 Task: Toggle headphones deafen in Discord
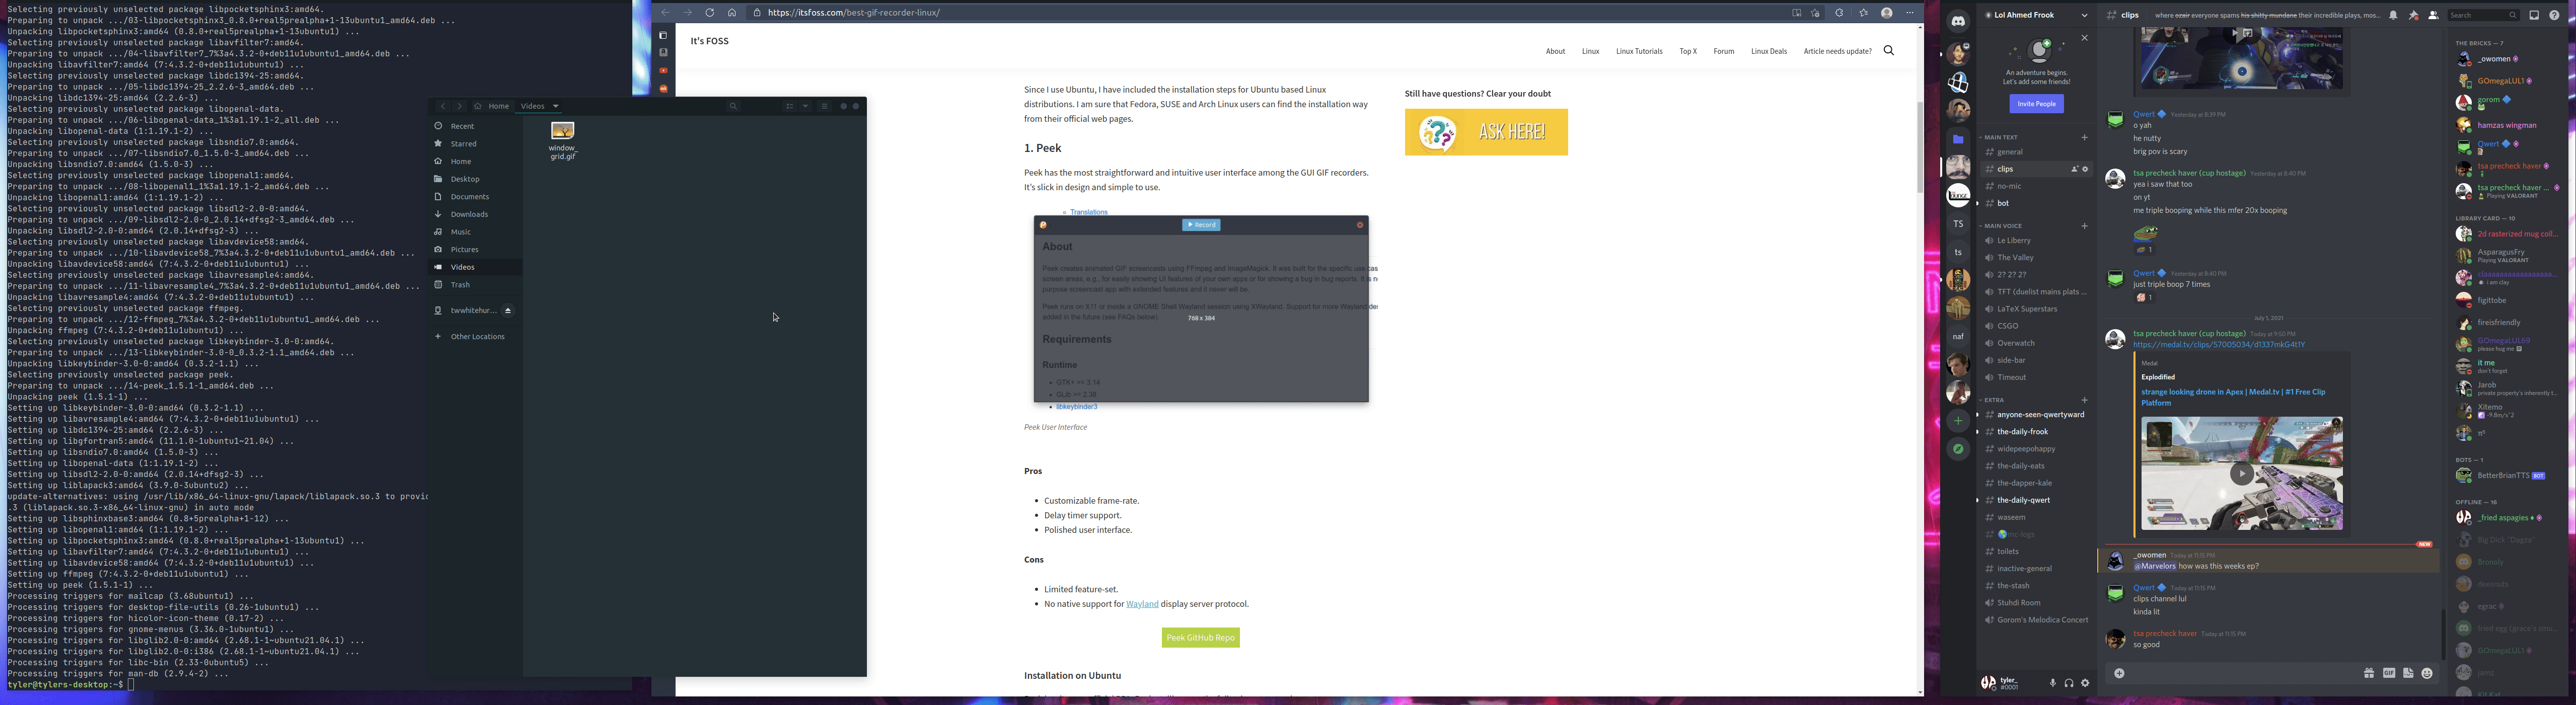point(2069,683)
